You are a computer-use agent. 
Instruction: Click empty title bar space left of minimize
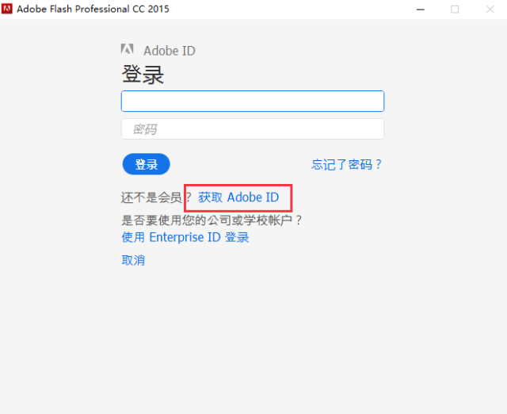pos(317,9)
